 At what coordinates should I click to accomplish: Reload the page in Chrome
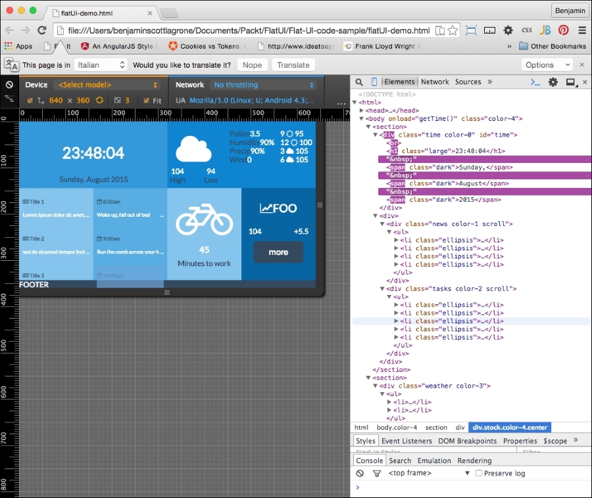(41, 30)
